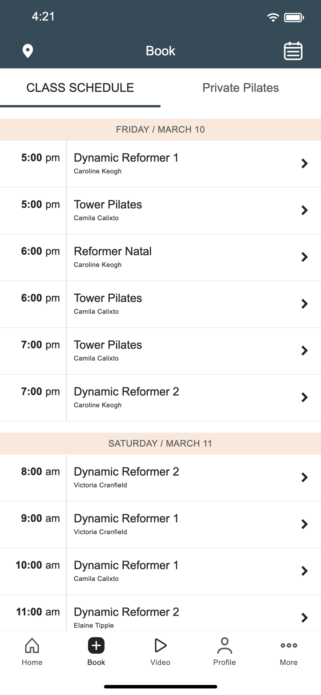The height and width of the screenshot is (695, 321).
Task: Open the Video tab icon
Action: [160, 646]
